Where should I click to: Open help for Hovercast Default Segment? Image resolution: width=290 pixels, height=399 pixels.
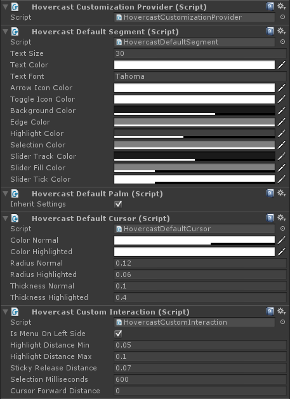(x=270, y=31)
